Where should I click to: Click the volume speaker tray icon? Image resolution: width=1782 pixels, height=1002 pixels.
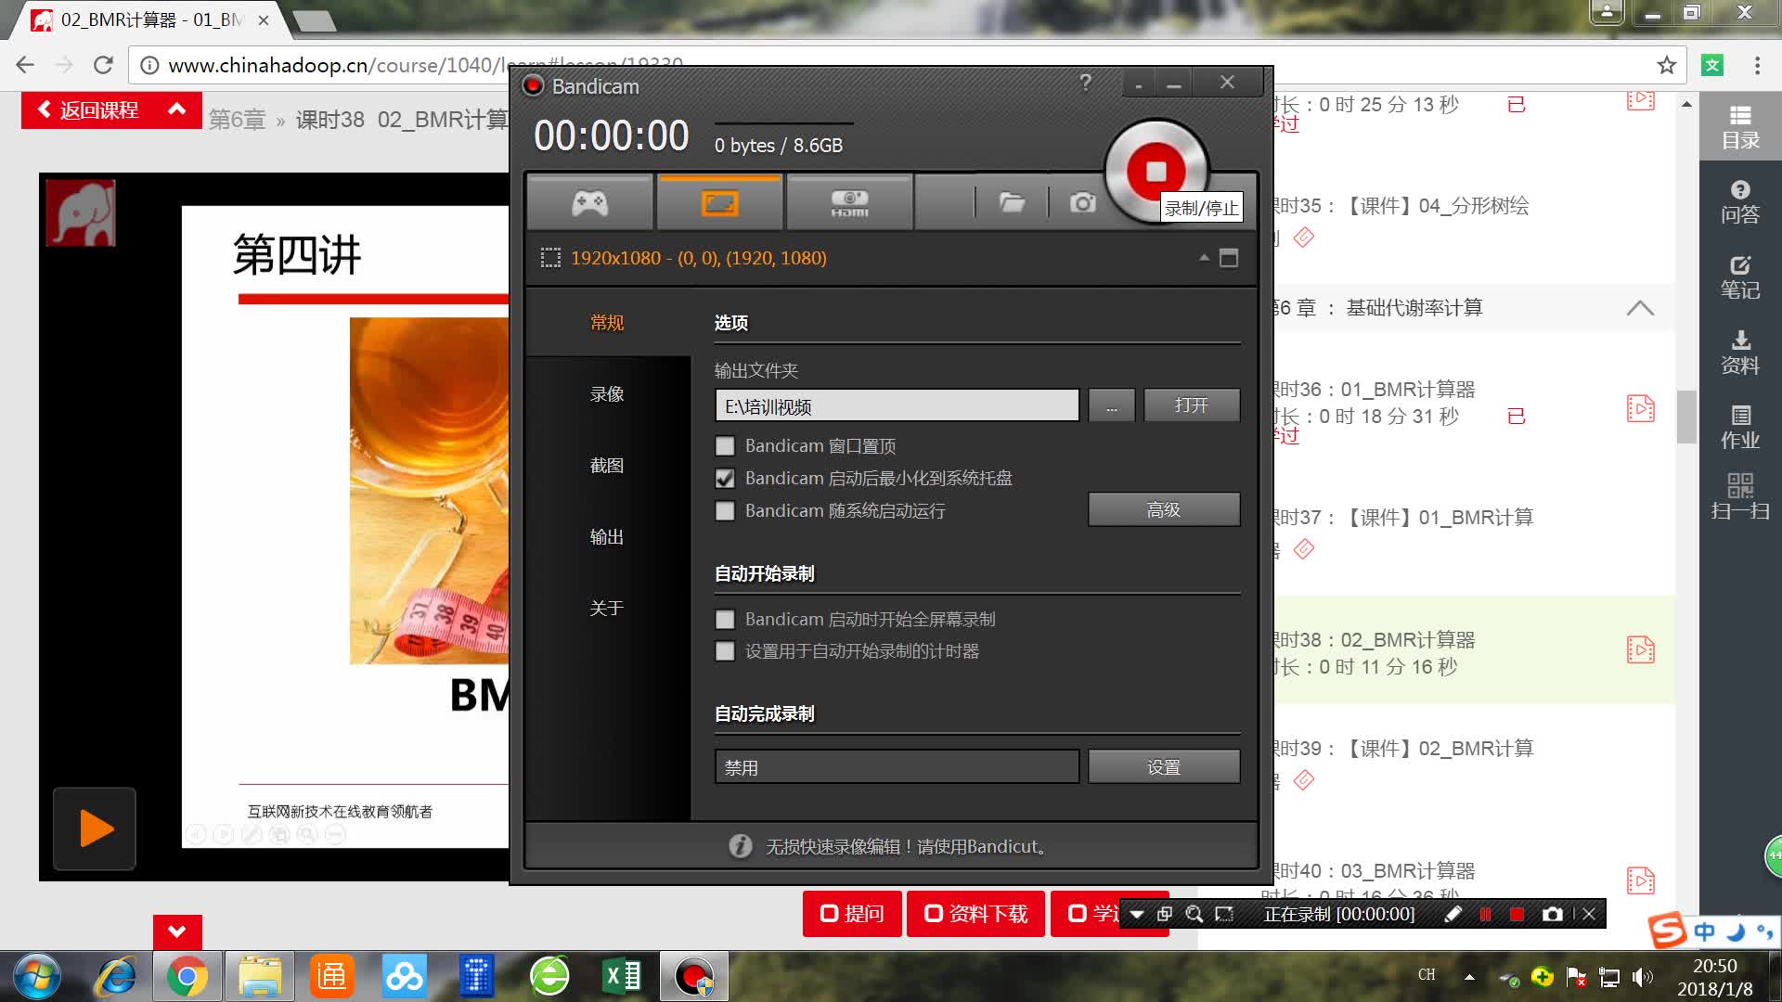point(1642,977)
